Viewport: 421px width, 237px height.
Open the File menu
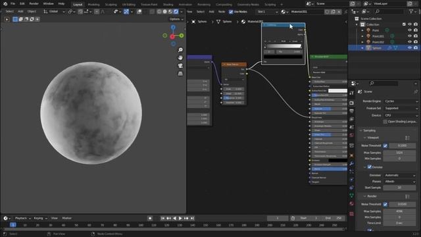(x=13, y=4)
